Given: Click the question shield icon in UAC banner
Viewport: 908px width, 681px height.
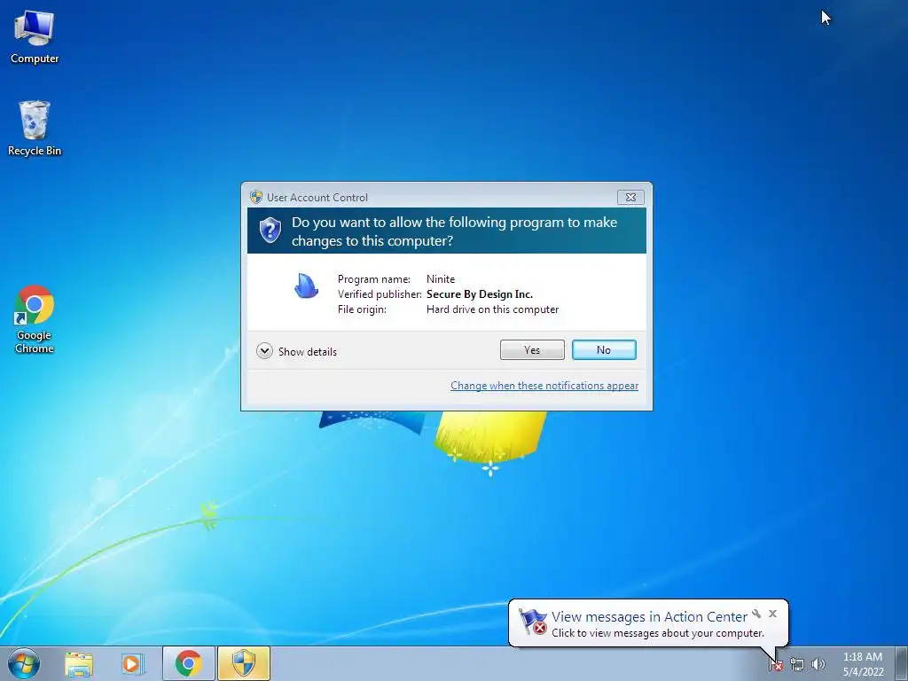Looking at the screenshot, I should [270, 230].
